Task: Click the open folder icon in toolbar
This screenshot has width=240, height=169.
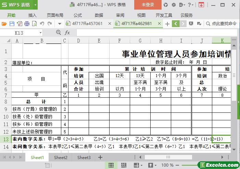Action: click(x=4, y=24)
